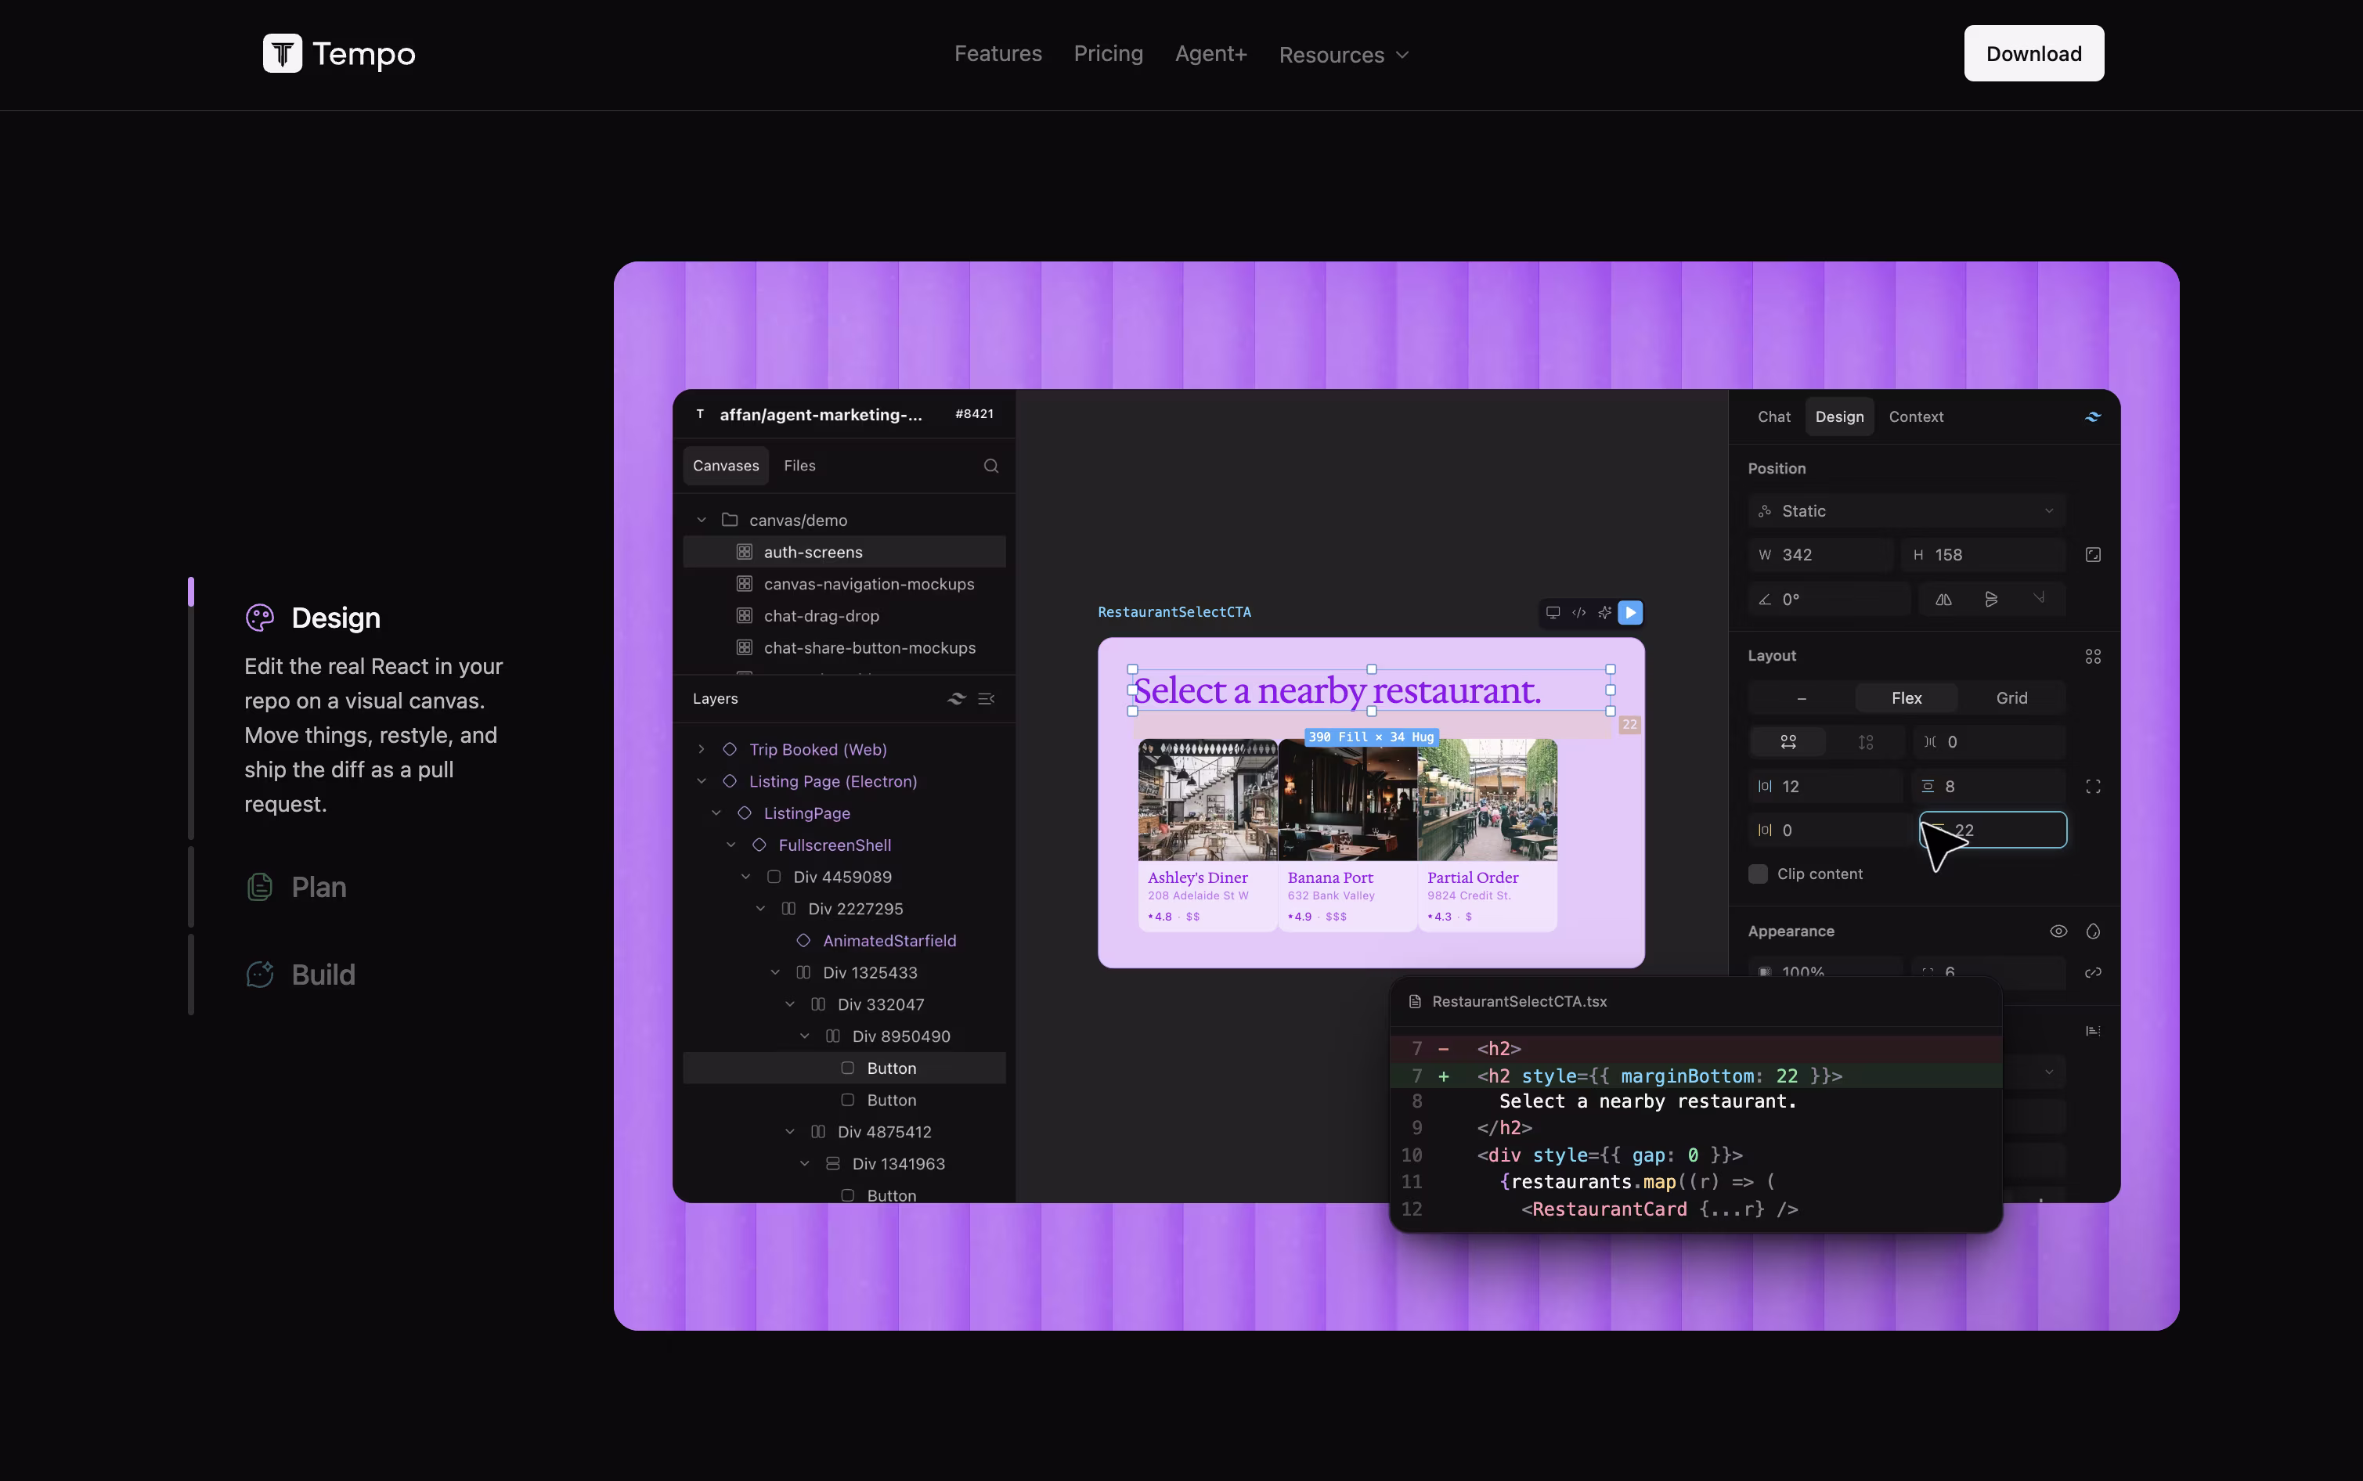Collapse the Div 1325433 chevron
Screen dimensions: 2363x1481
[x=775, y=973]
